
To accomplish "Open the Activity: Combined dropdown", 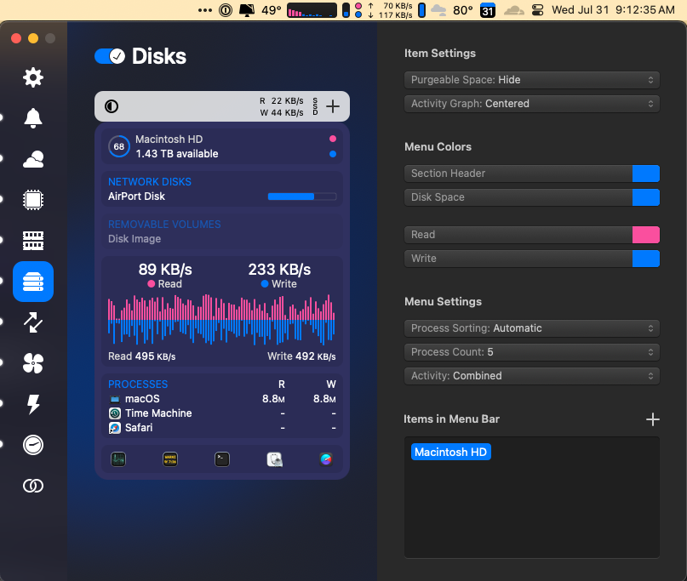I will tap(532, 376).
